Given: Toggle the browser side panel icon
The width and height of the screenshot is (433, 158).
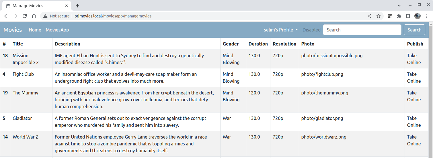Looking at the screenshot, I should pyautogui.click(x=408, y=16).
